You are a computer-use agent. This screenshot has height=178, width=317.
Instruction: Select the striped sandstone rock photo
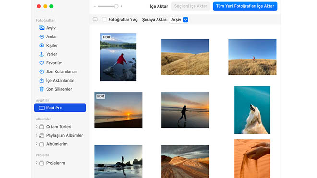click(x=185, y=161)
